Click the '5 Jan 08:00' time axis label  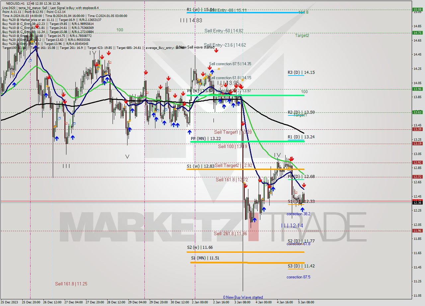point(305,302)
